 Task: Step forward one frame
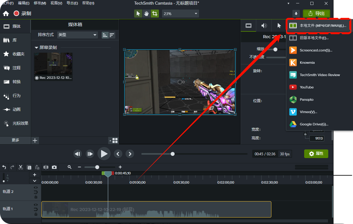pos(90,154)
